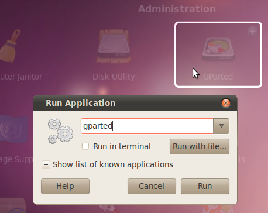This screenshot has height=213, width=268.
Task: Open the command history dropdown arrow
Action: tap(221, 126)
